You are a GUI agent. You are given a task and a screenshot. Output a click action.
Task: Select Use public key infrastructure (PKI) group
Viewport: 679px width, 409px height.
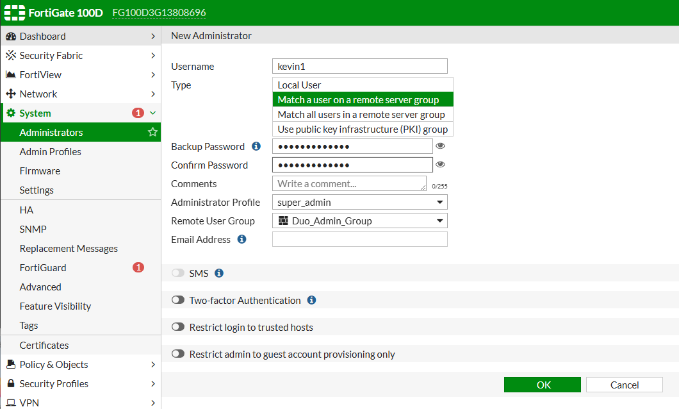pyautogui.click(x=363, y=129)
